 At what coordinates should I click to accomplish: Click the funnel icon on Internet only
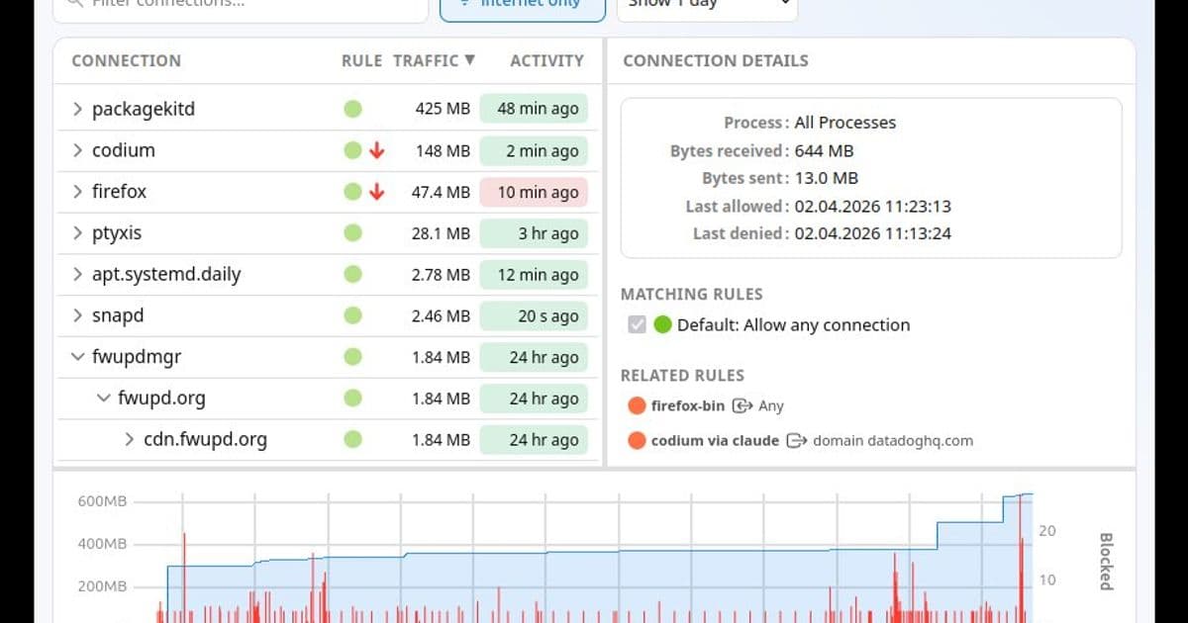click(x=466, y=4)
